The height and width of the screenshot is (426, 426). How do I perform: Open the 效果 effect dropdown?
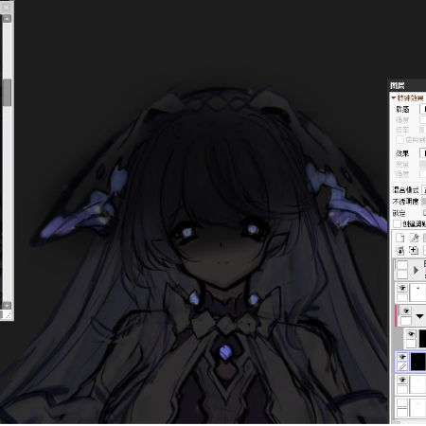423,153
